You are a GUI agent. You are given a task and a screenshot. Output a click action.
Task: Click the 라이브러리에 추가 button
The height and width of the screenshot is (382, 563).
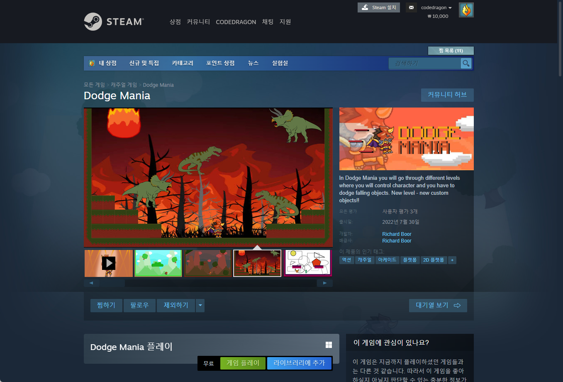click(x=299, y=363)
